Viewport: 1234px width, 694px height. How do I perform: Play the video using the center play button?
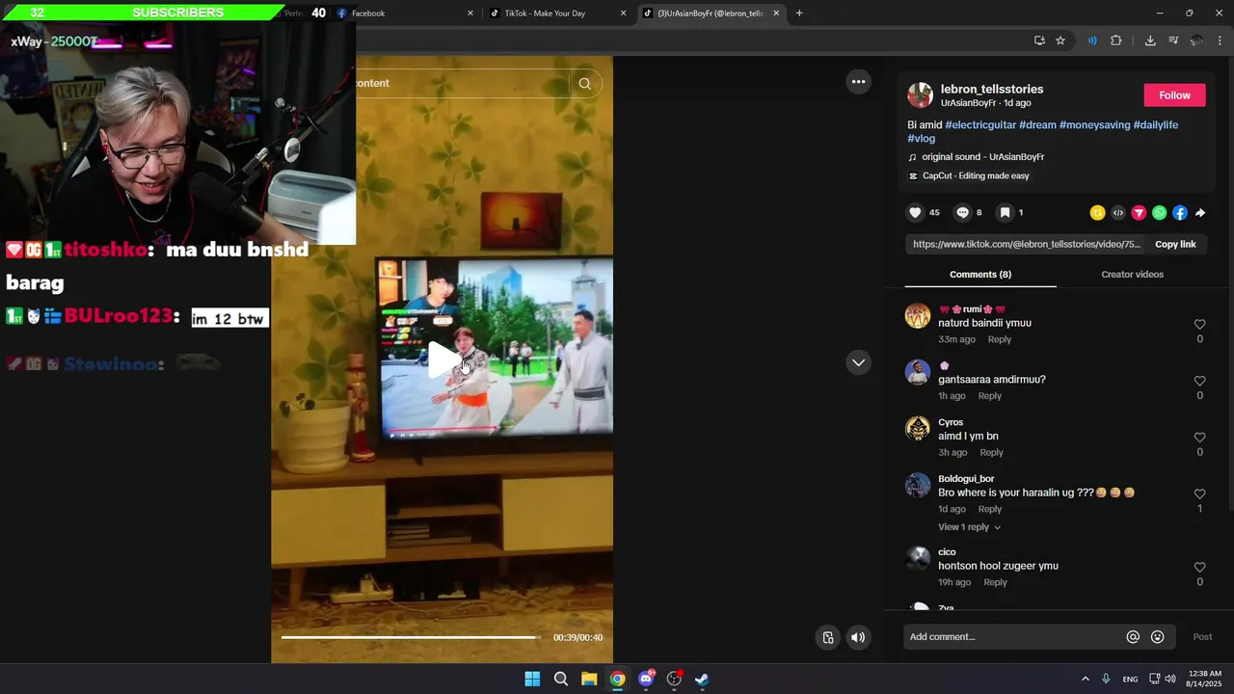(445, 360)
